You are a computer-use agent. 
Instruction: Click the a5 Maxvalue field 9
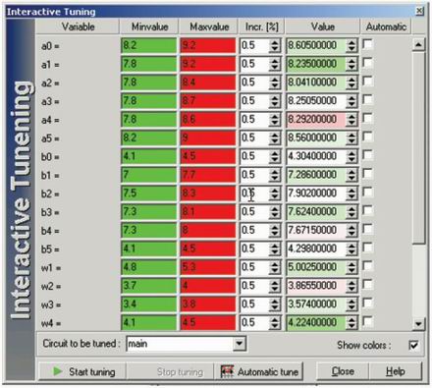coord(208,138)
